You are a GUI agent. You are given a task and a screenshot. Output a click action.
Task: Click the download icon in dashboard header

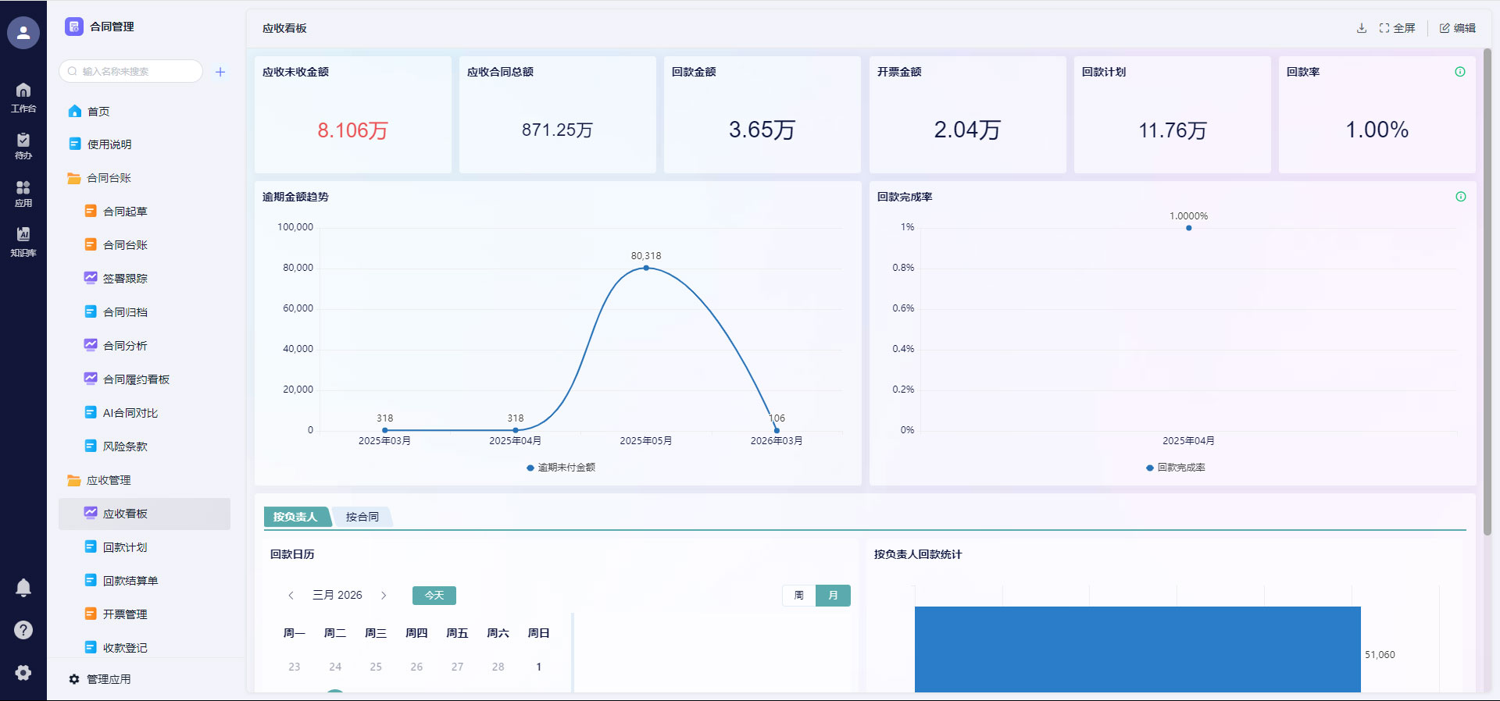(x=1362, y=28)
